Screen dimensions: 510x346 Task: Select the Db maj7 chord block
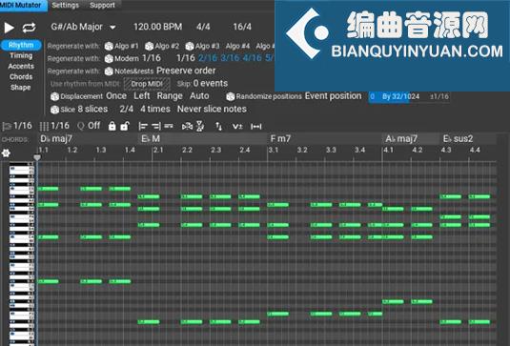tap(88, 139)
